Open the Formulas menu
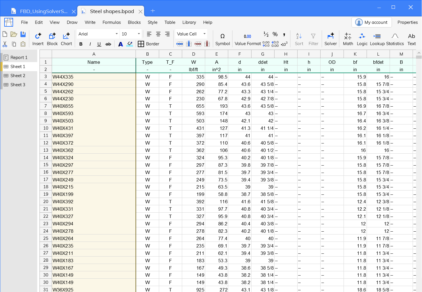 click(111, 22)
